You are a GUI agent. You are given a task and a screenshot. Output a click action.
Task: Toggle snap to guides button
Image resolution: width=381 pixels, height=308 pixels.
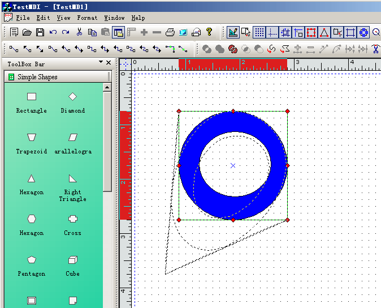(x=298, y=32)
